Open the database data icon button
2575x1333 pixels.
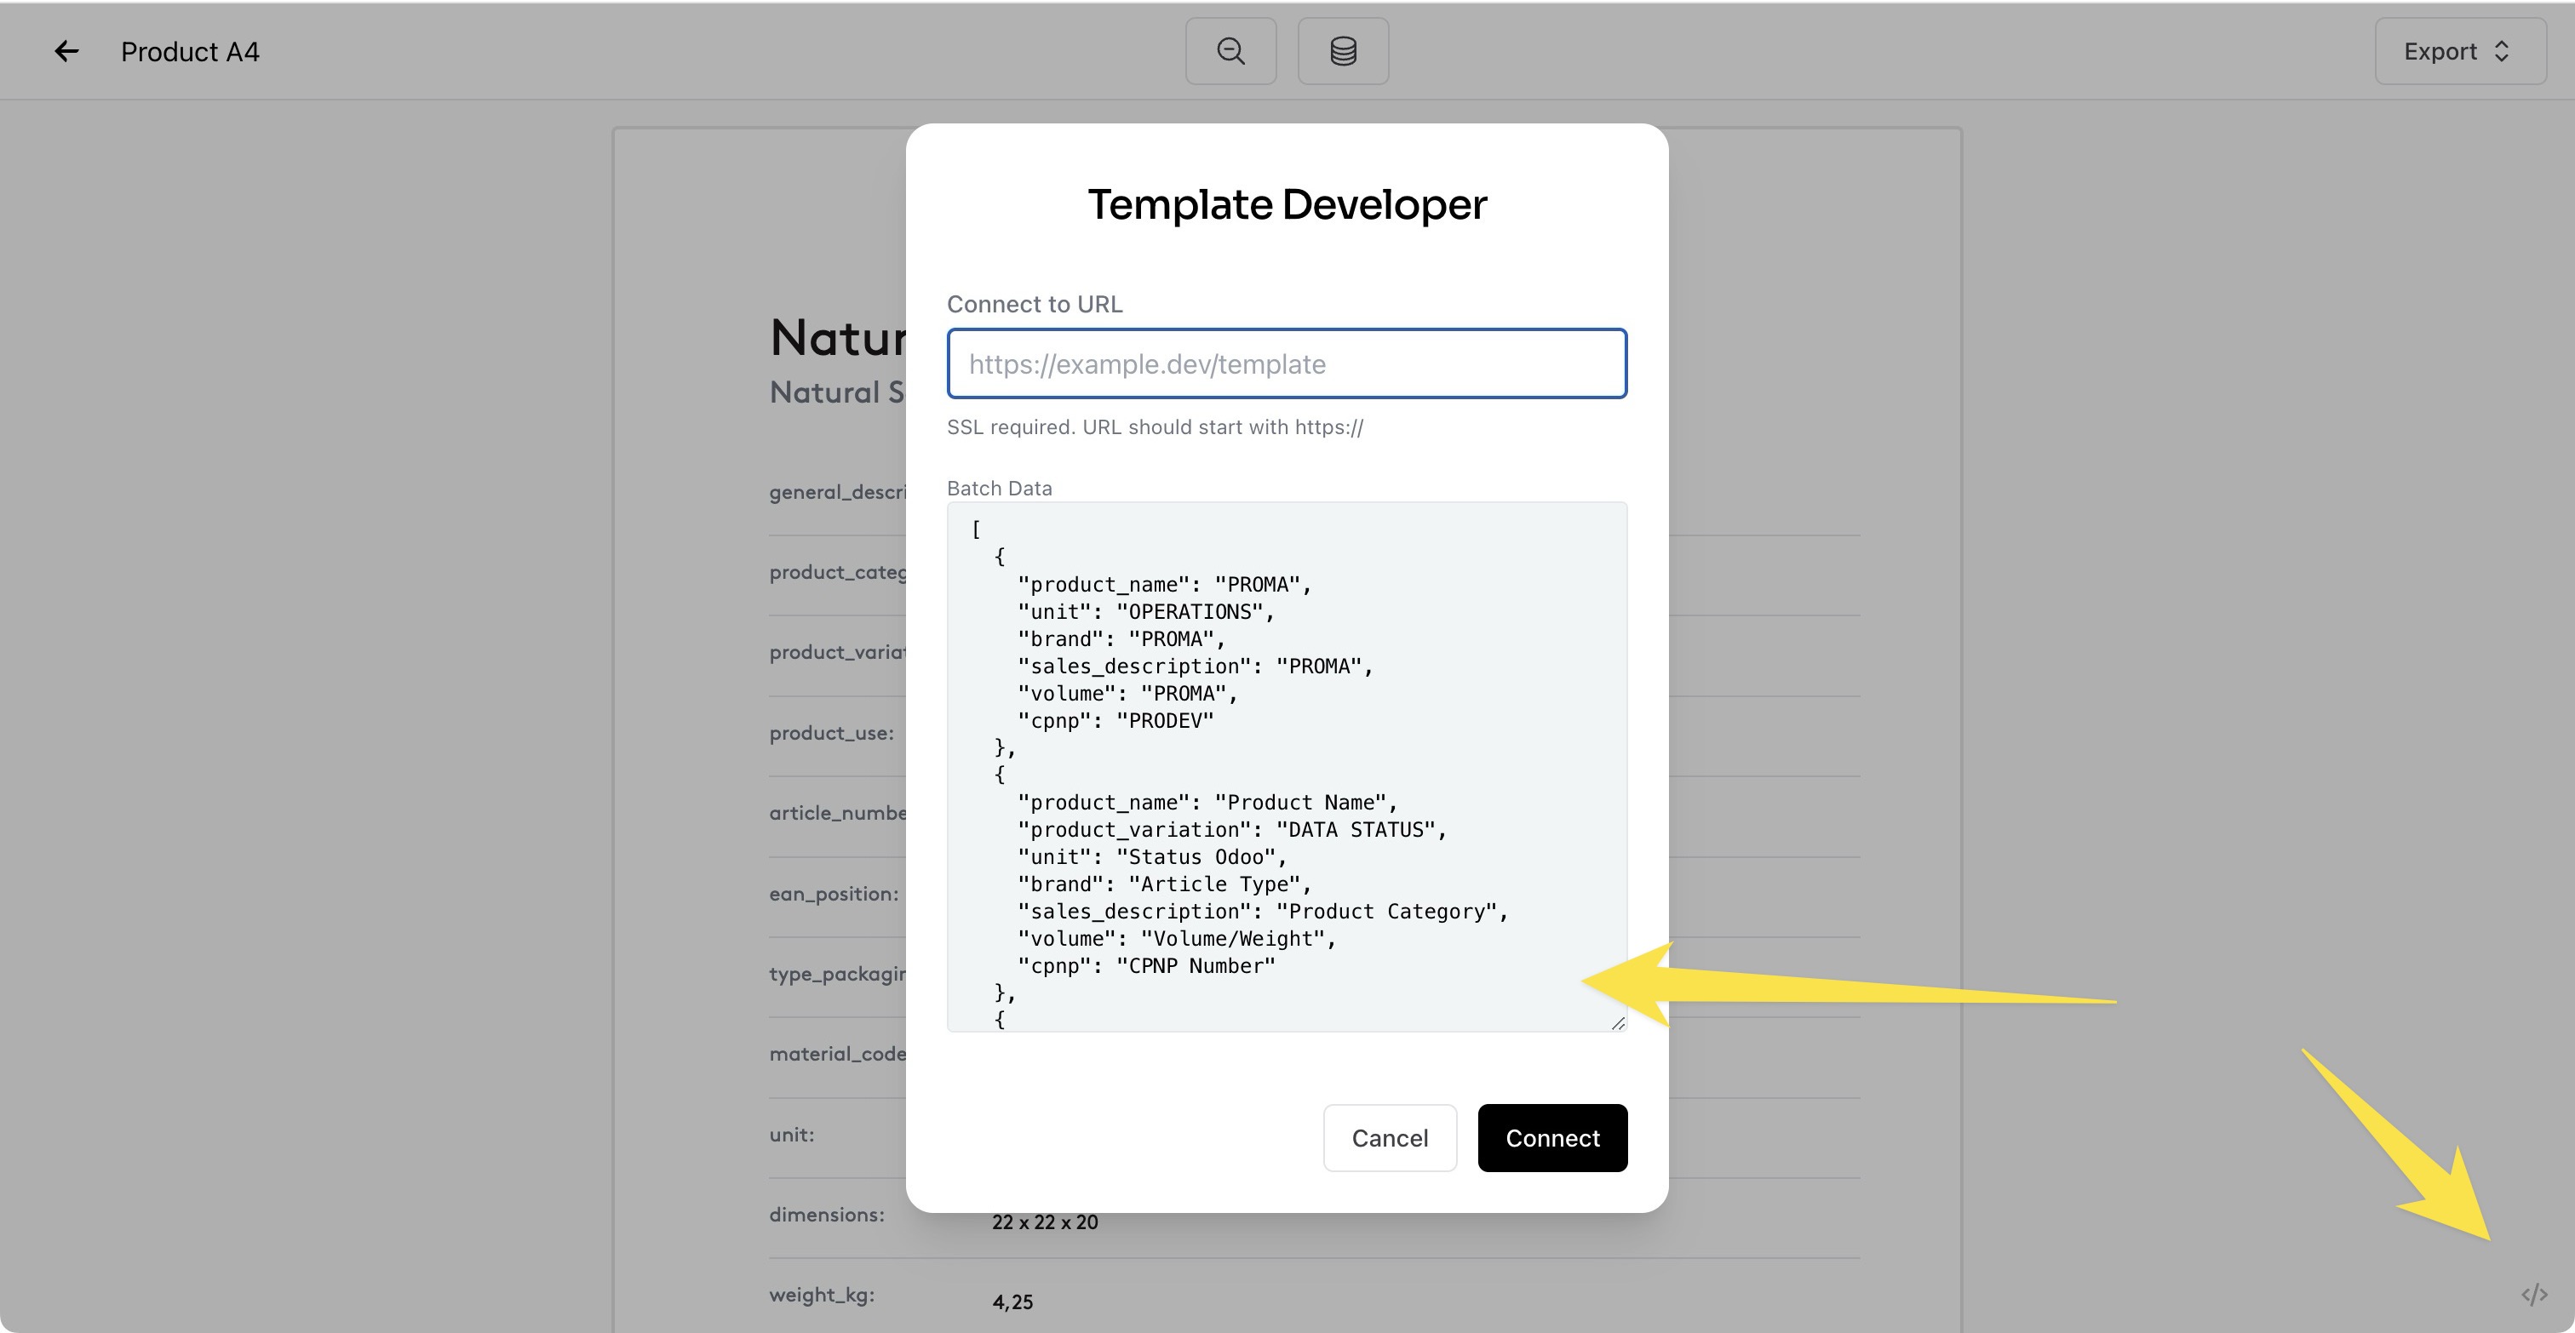click(1343, 51)
